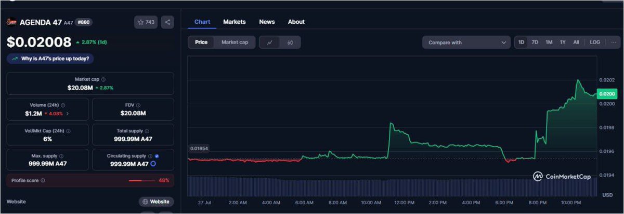Click the $20.08M market cap value
This screenshot has width=624, height=214.
coord(80,88)
